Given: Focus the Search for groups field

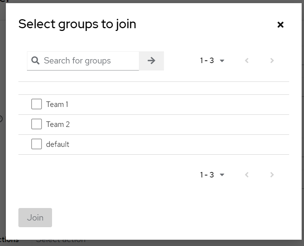Looking at the screenshot, I should click(x=89, y=61).
